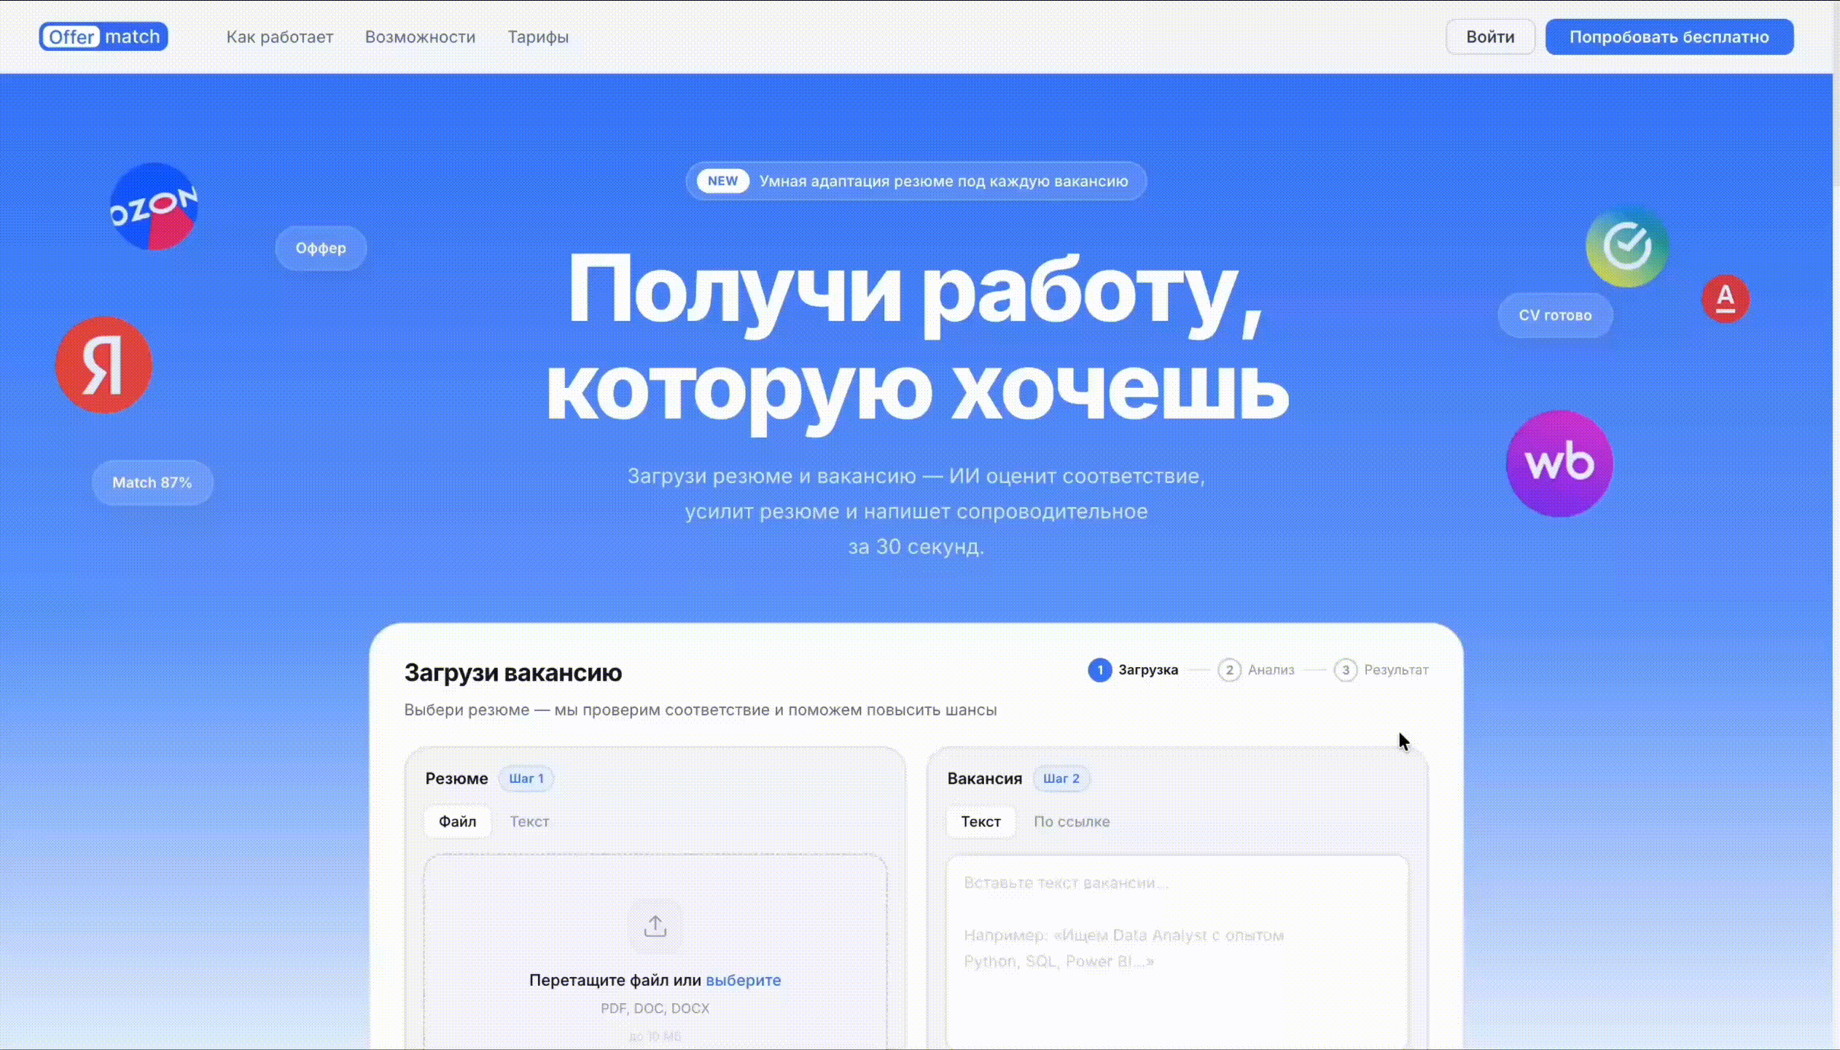Click the Ozon logo bubble
Viewport: 1840px width, 1050px height.
(x=153, y=206)
